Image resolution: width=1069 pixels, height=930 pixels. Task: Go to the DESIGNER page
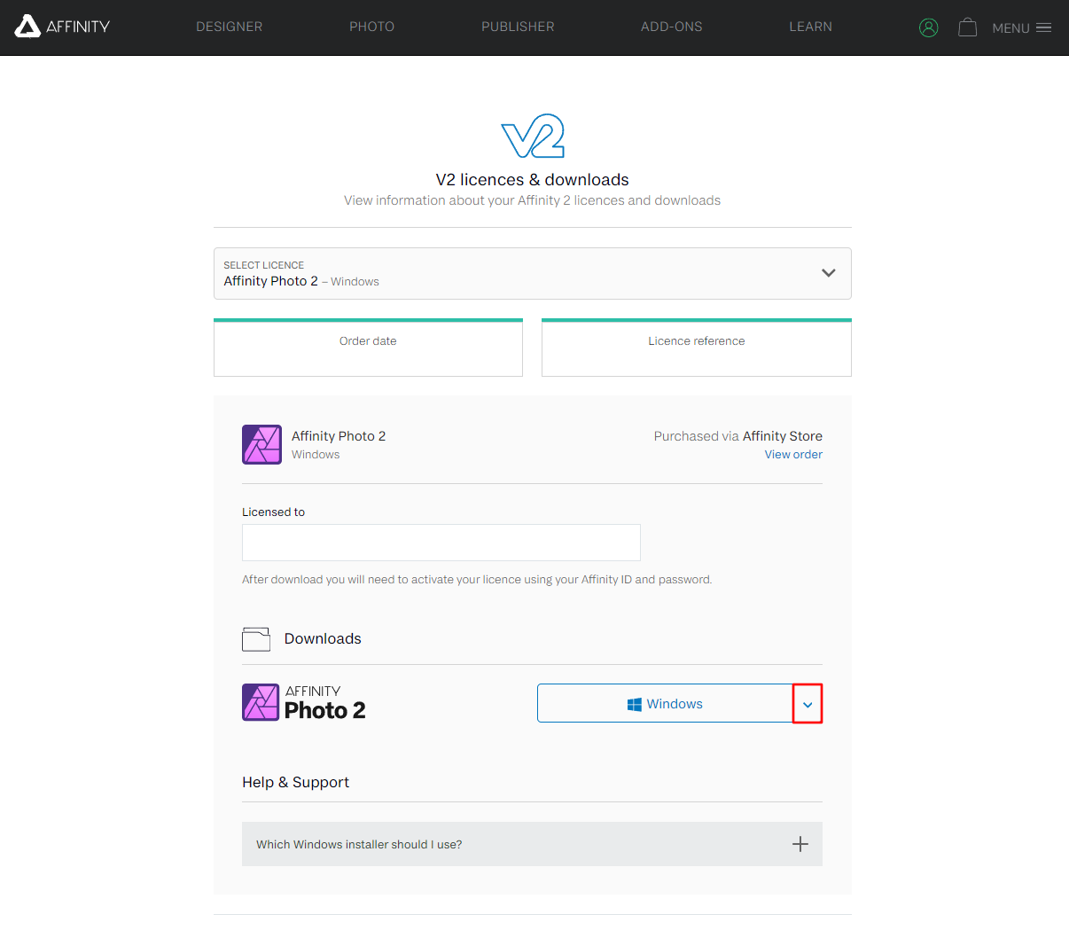(x=229, y=27)
